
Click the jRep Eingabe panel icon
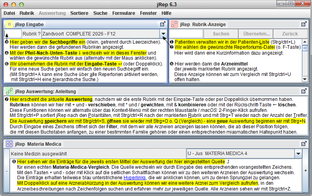click(9, 24)
